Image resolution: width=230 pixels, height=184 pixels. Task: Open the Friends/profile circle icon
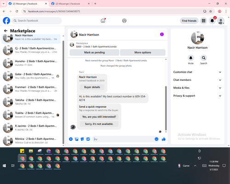(124, 21)
